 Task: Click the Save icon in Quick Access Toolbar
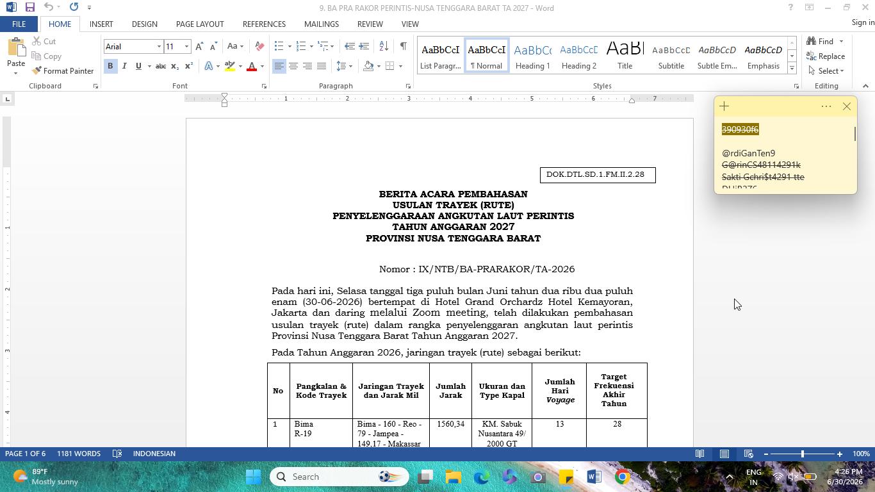tap(29, 7)
